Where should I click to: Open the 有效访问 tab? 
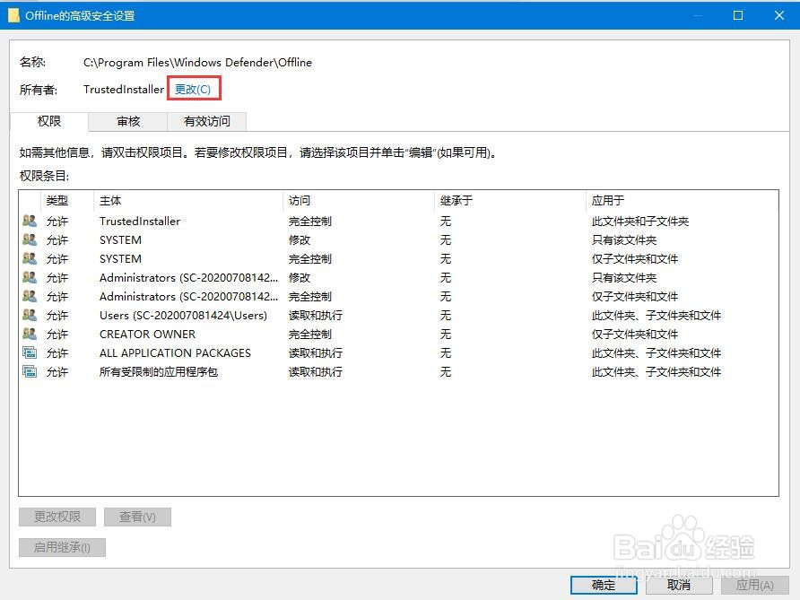(206, 121)
